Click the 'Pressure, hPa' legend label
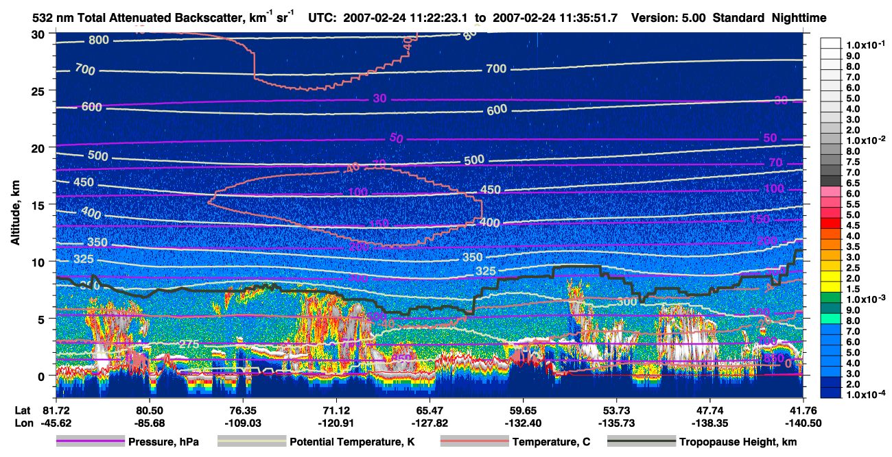This screenshot has width=892, height=457. 164,442
